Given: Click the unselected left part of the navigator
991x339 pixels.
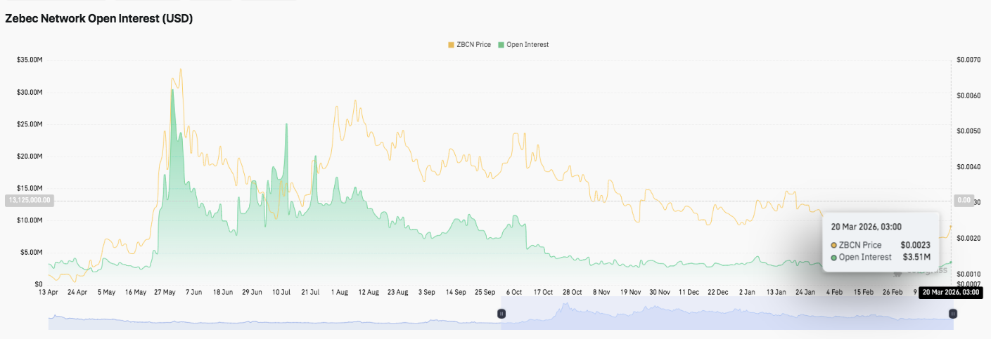Looking at the screenshot, I should (x=274, y=314).
